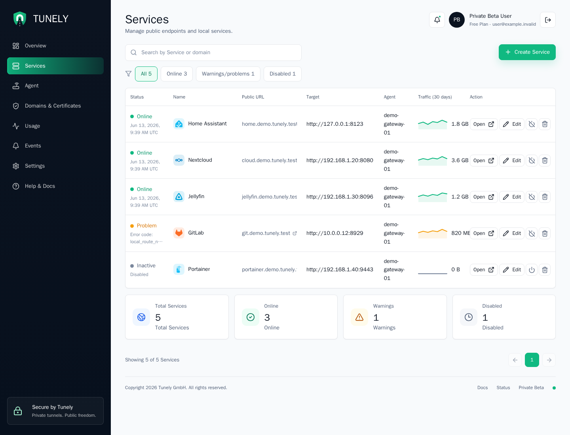Select page 1 pagination button
The height and width of the screenshot is (435, 570).
(532, 360)
